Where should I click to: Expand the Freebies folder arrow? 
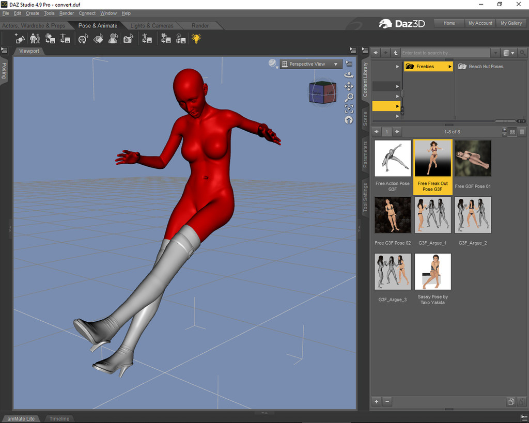pos(450,67)
